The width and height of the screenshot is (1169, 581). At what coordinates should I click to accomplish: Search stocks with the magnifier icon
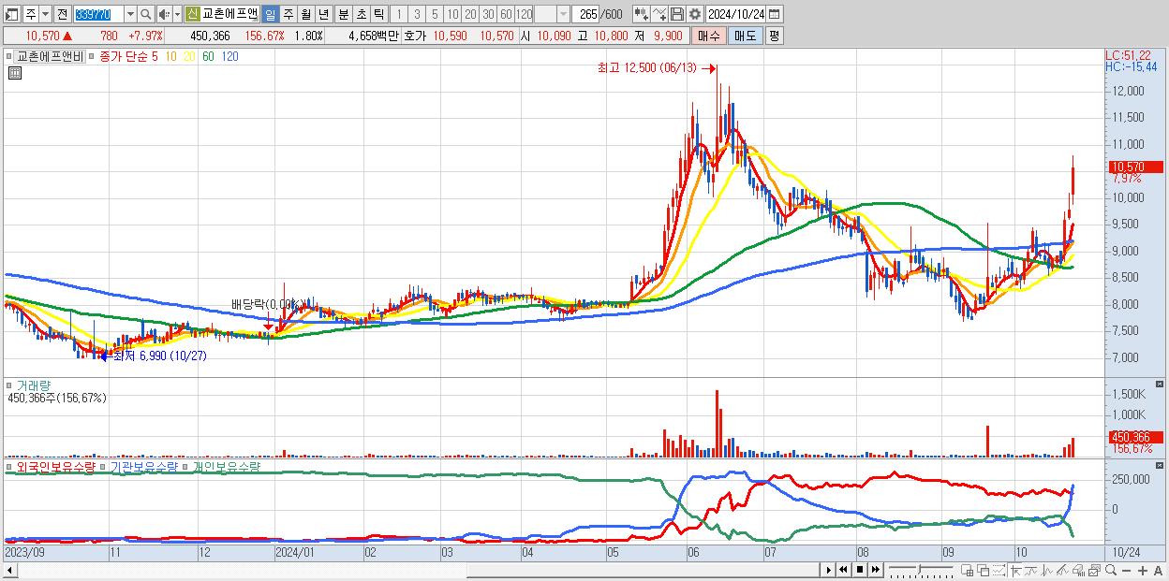[145, 14]
